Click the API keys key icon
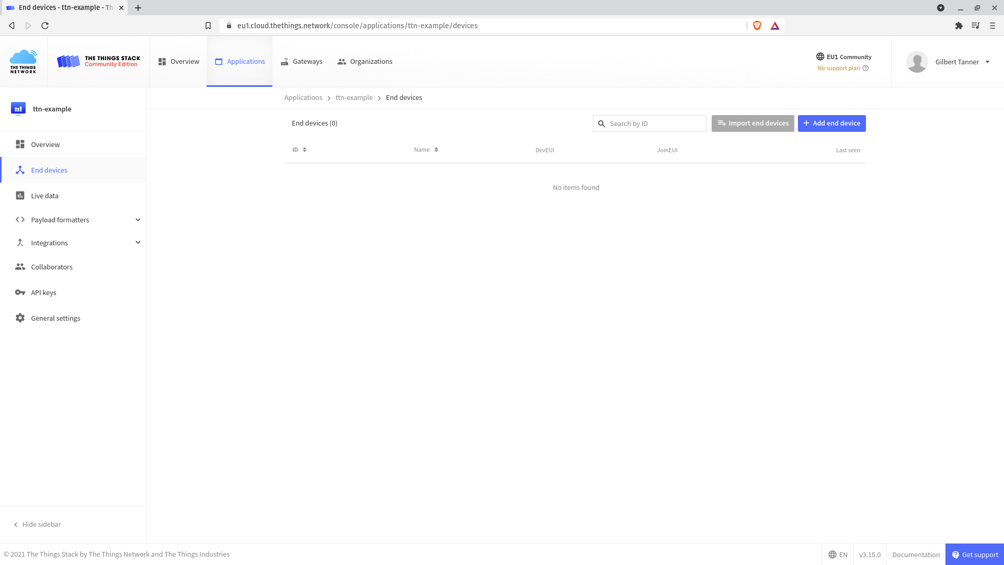Image resolution: width=1004 pixels, height=565 pixels. 20,292
